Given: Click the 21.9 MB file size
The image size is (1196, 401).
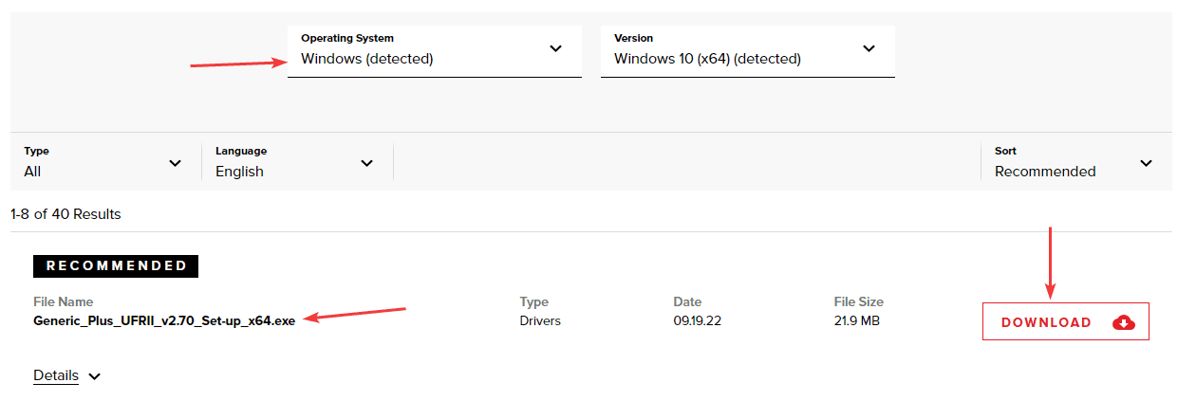Looking at the screenshot, I should pyautogui.click(x=857, y=320).
